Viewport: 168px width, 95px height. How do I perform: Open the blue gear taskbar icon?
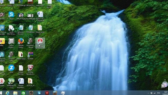39,93
